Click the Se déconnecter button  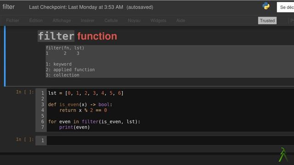click(x=285, y=7)
